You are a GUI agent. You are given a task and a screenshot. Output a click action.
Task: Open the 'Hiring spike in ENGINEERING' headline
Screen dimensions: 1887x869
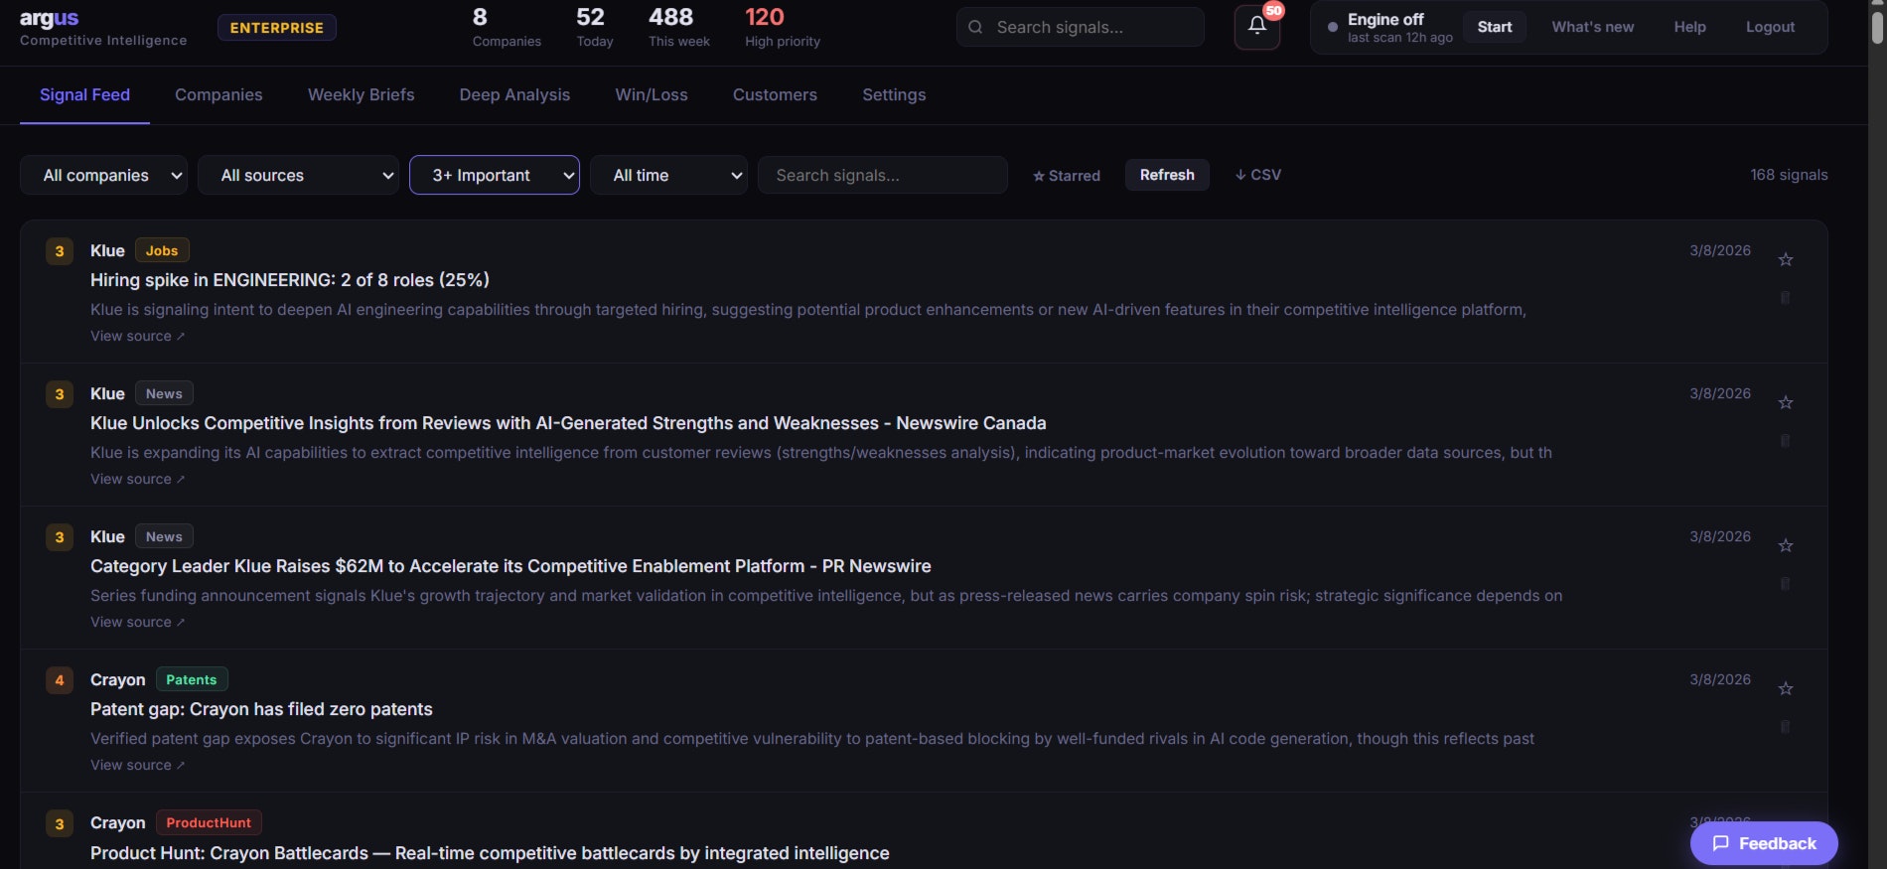[x=290, y=280]
